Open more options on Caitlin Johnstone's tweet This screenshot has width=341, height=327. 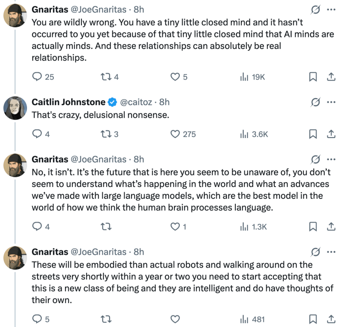331,101
